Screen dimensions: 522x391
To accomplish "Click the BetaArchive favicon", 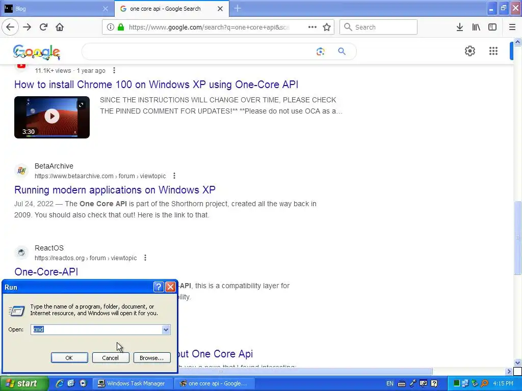I will click(x=21, y=171).
